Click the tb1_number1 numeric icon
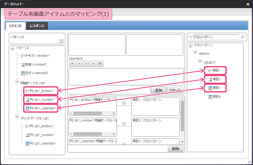Image resolution: width=253 pixels, height=165 pixels. pos(28,100)
